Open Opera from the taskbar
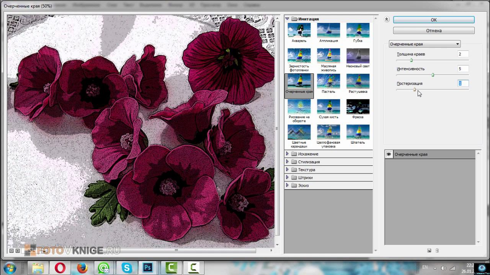Screen dimensions: 490x275 pyautogui.click(x=60, y=268)
